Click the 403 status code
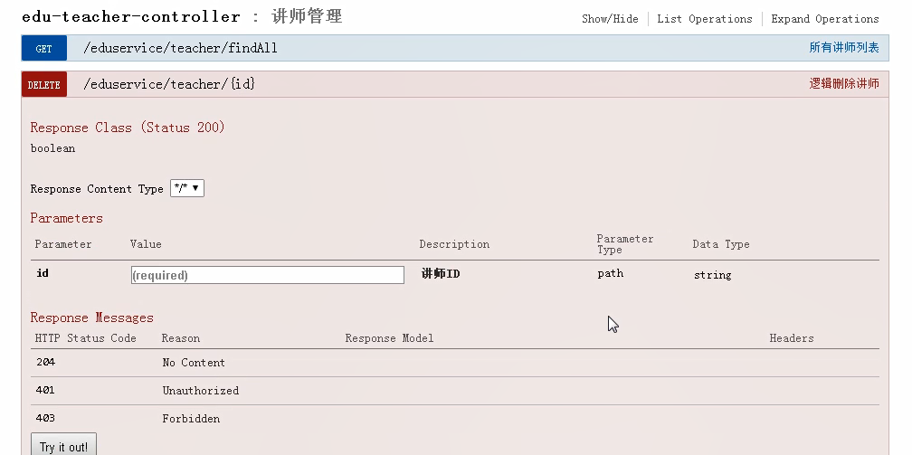This screenshot has width=912, height=455. coord(45,418)
